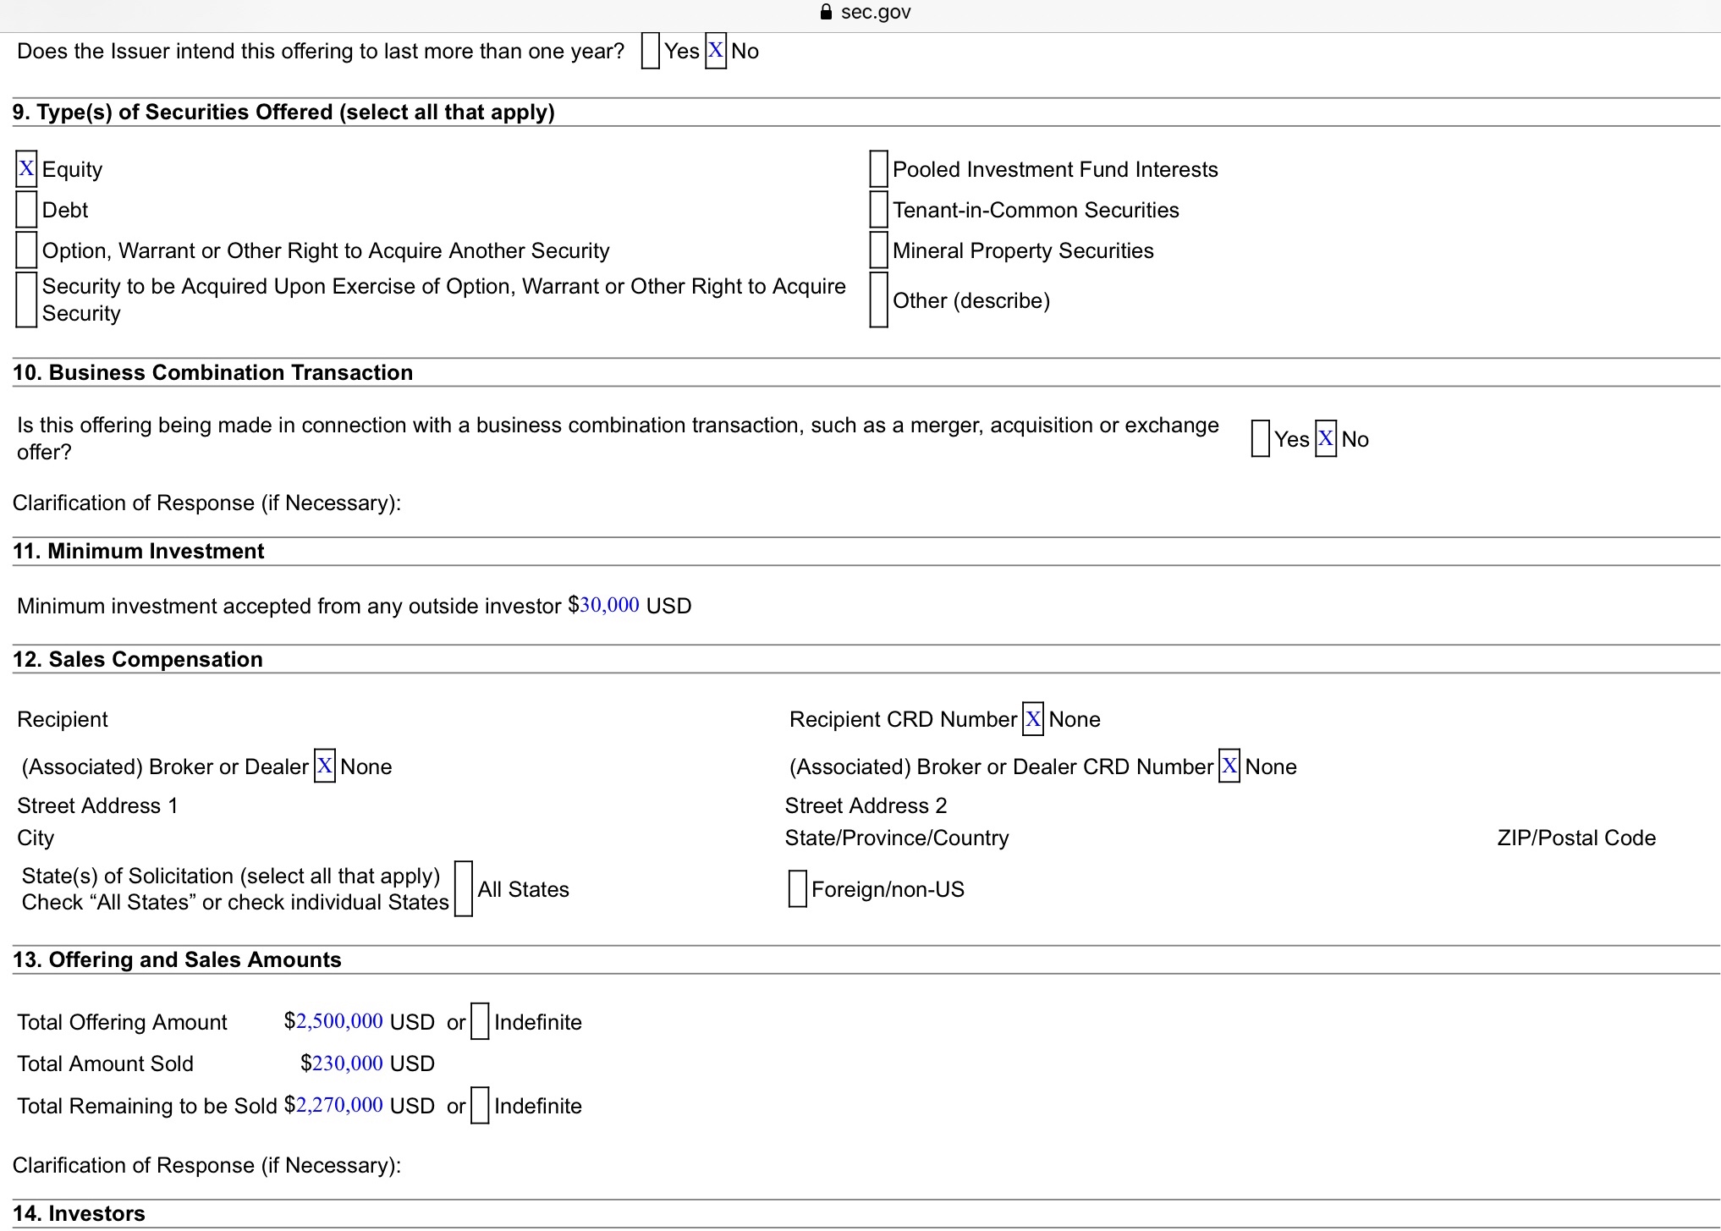Click the 14. Investors heading
The width and height of the screenshot is (1721, 1231).
79,1213
